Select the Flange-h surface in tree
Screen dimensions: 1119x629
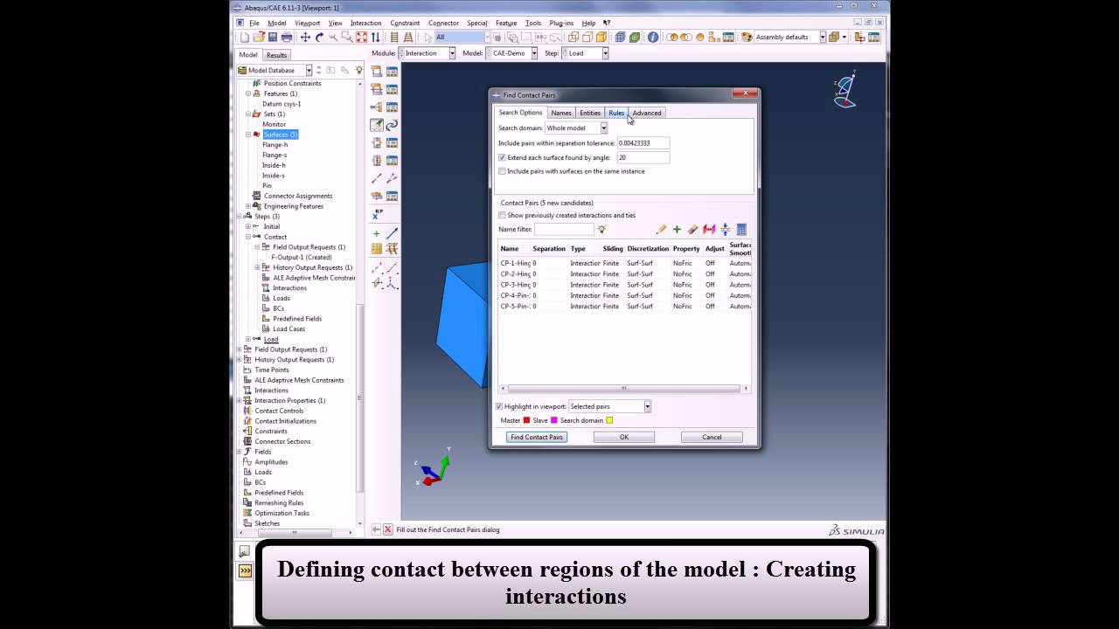click(x=275, y=145)
